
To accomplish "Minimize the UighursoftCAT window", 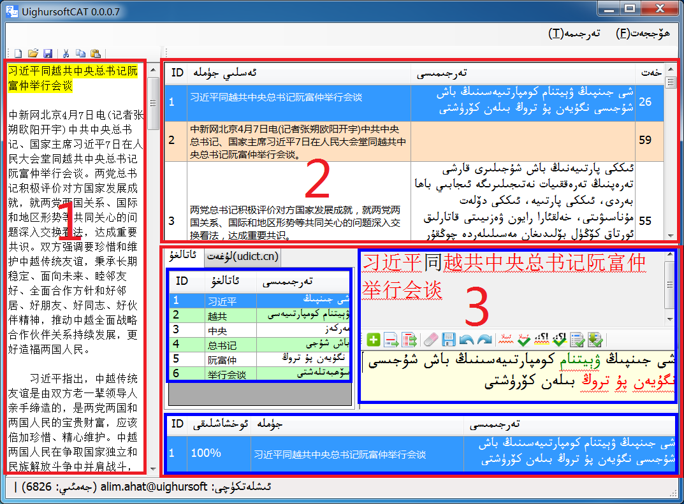I will (x=609, y=8).
